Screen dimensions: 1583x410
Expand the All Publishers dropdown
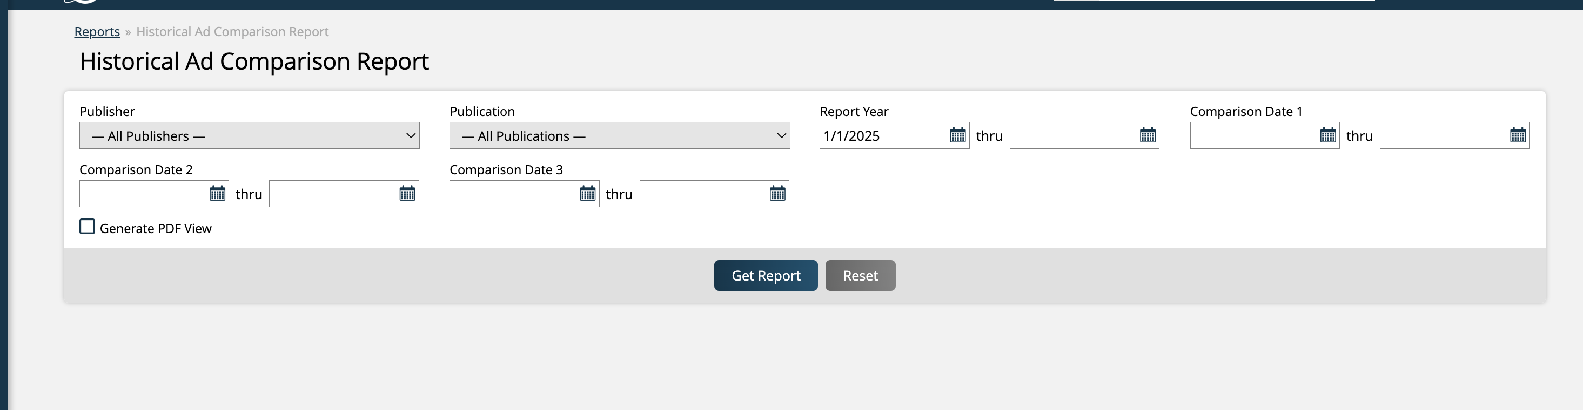coord(249,135)
